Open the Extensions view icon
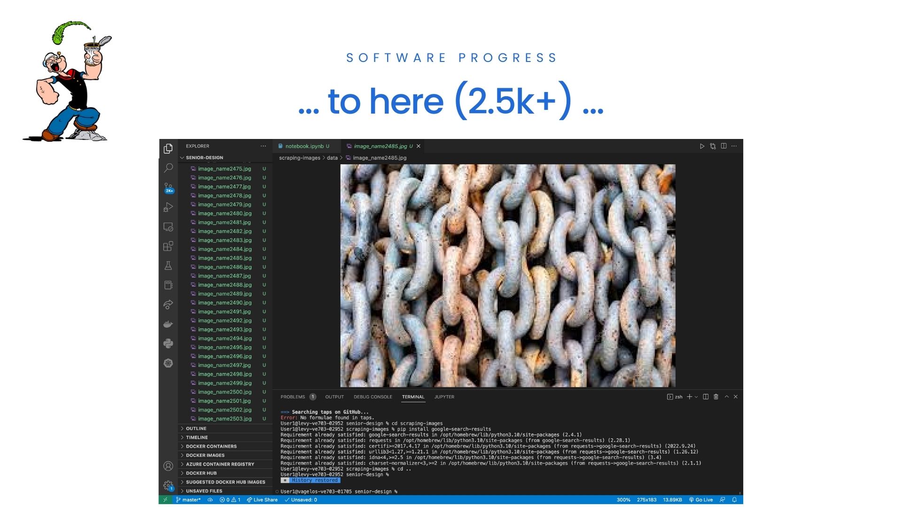This screenshot has width=902, height=507. point(168,246)
